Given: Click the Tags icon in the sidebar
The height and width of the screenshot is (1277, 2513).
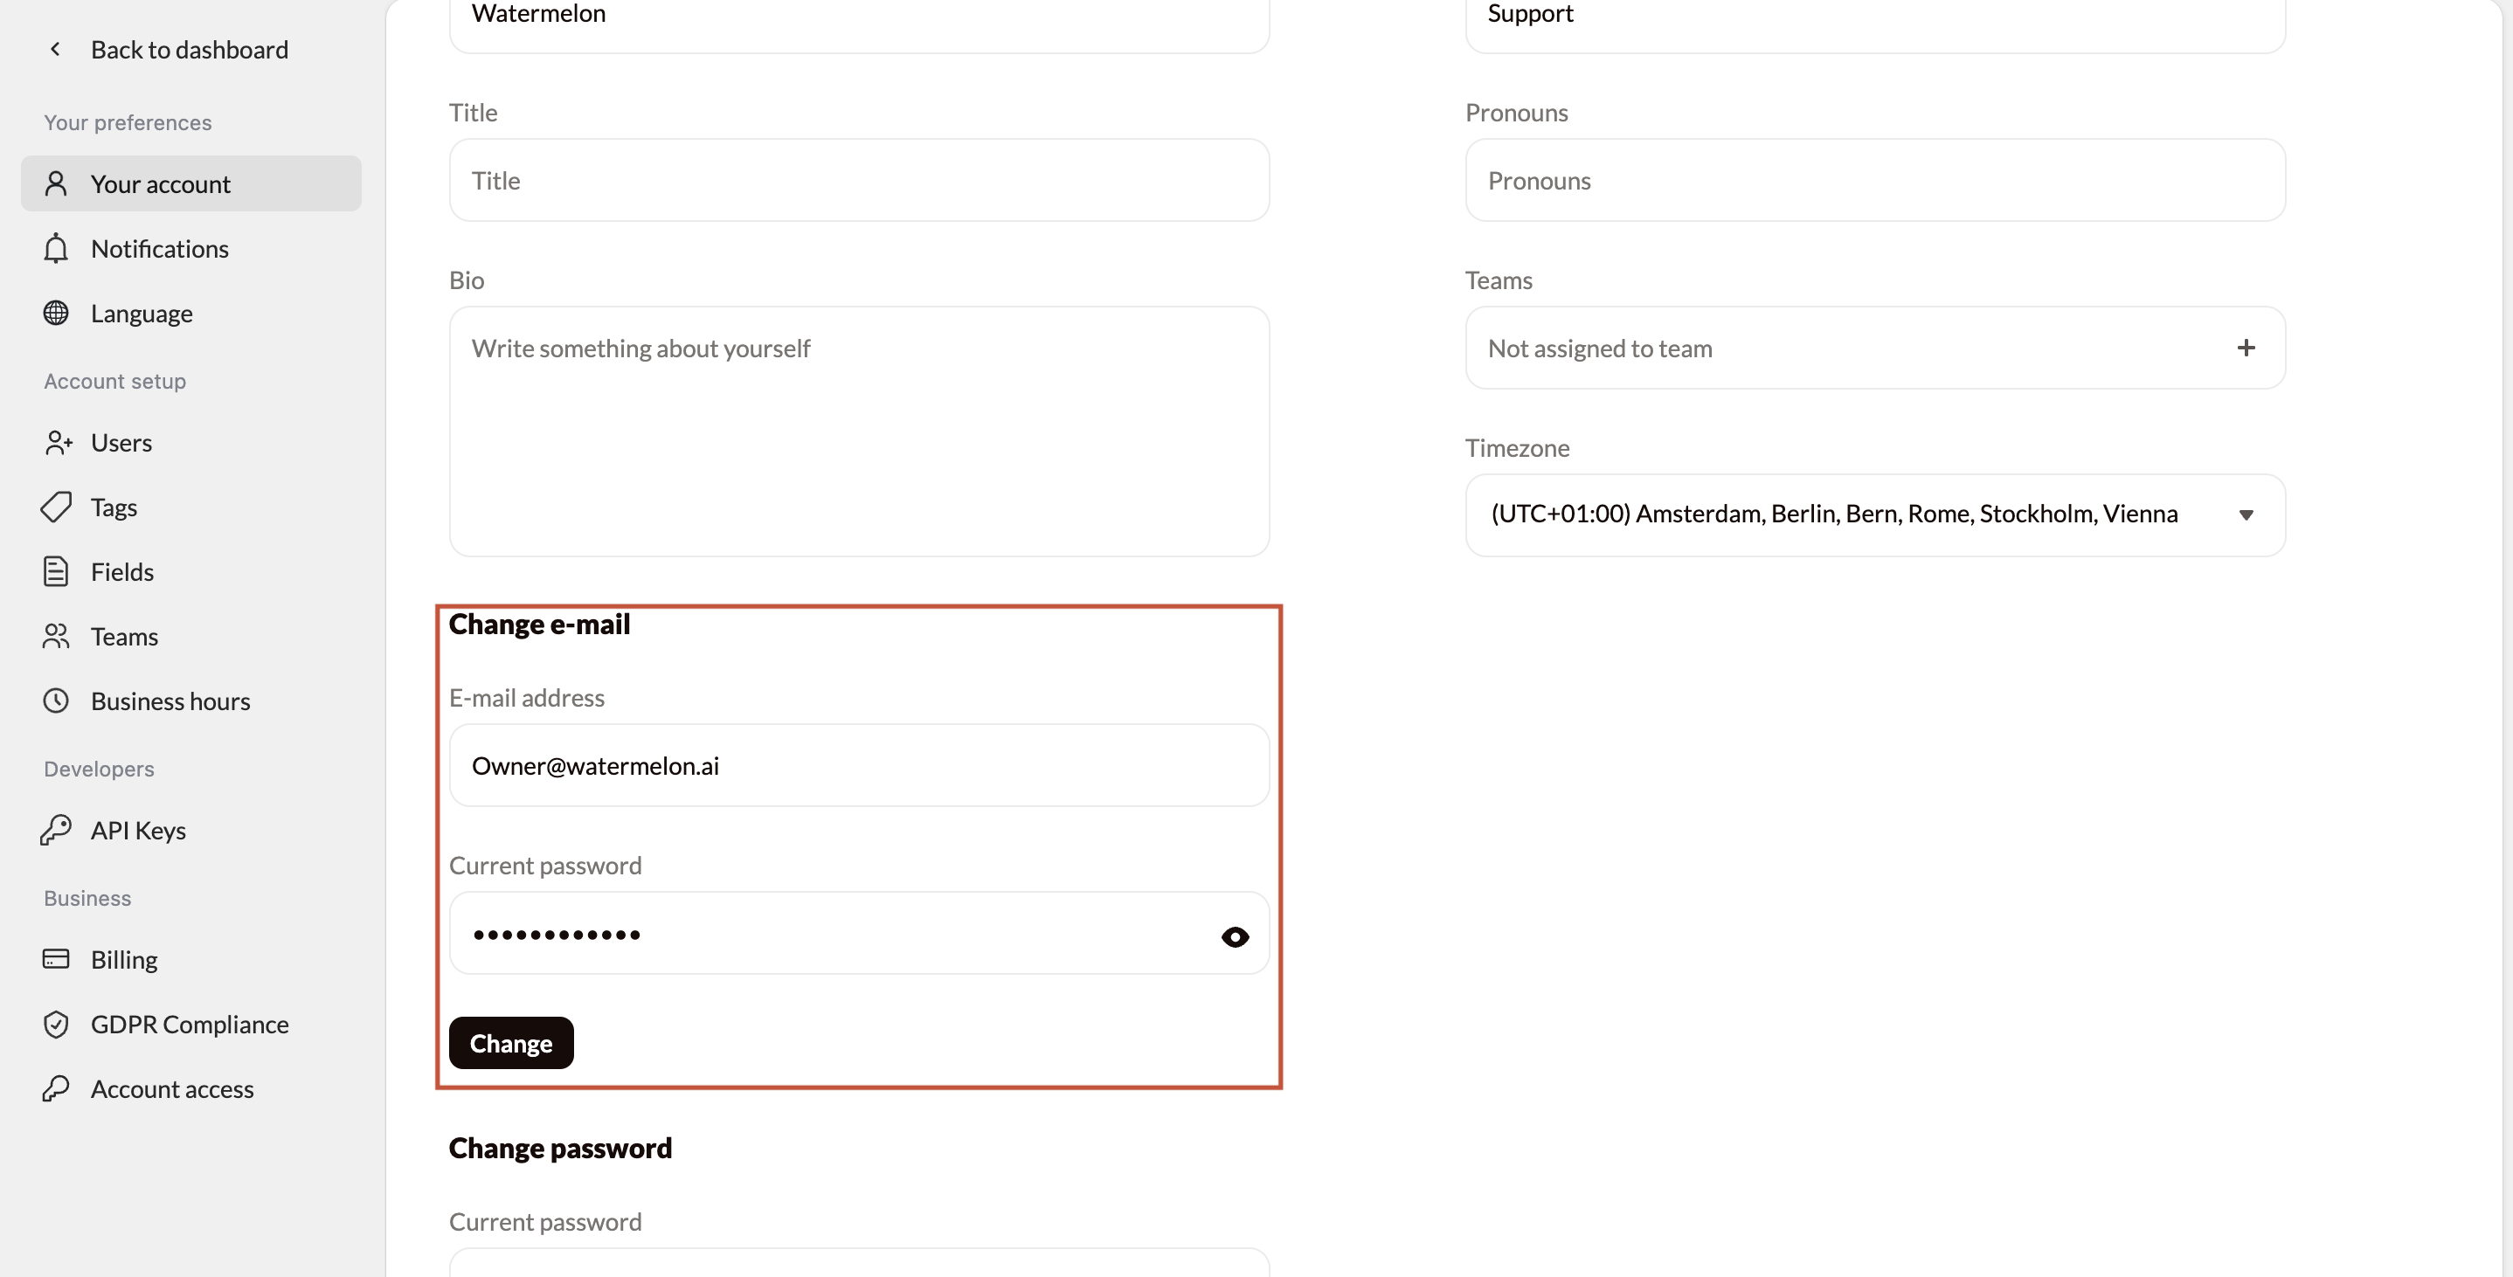Looking at the screenshot, I should pyautogui.click(x=56, y=507).
